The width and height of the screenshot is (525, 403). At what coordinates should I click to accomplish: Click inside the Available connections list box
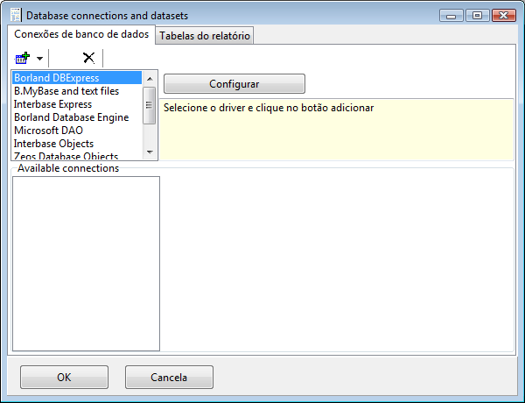(x=86, y=263)
